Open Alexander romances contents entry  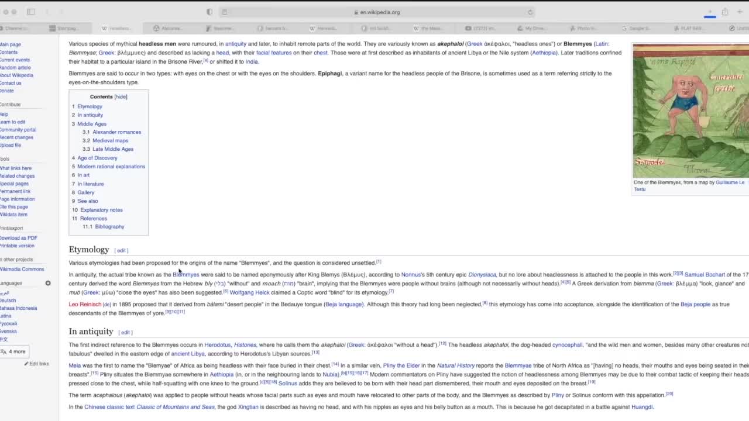pyautogui.click(x=116, y=132)
